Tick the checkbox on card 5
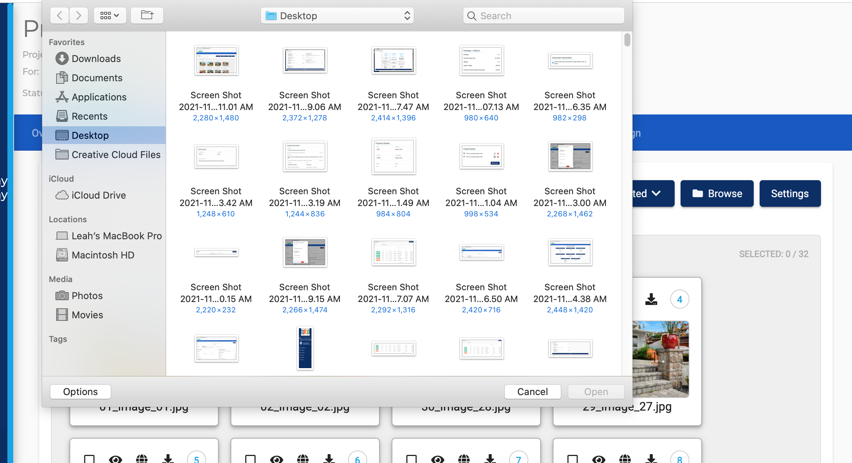The height and width of the screenshot is (463, 852). (89, 459)
